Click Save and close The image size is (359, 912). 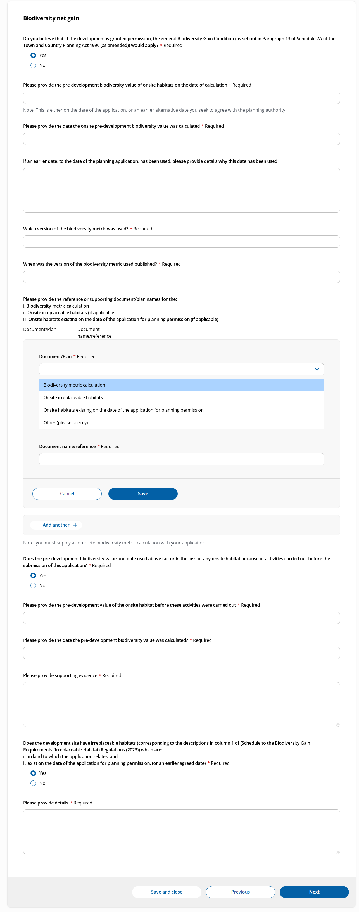(x=167, y=892)
